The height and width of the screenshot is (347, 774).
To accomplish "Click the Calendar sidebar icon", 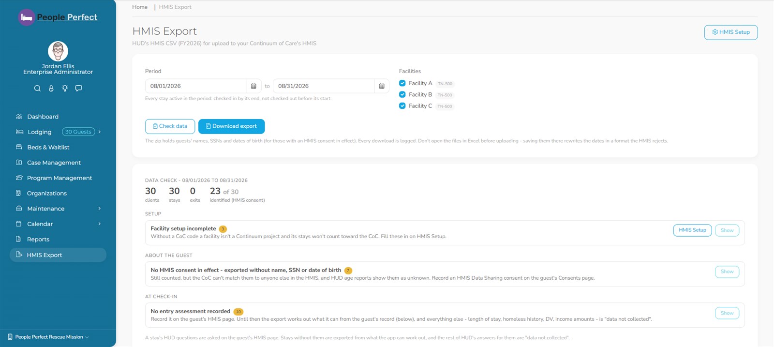I will pos(19,224).
